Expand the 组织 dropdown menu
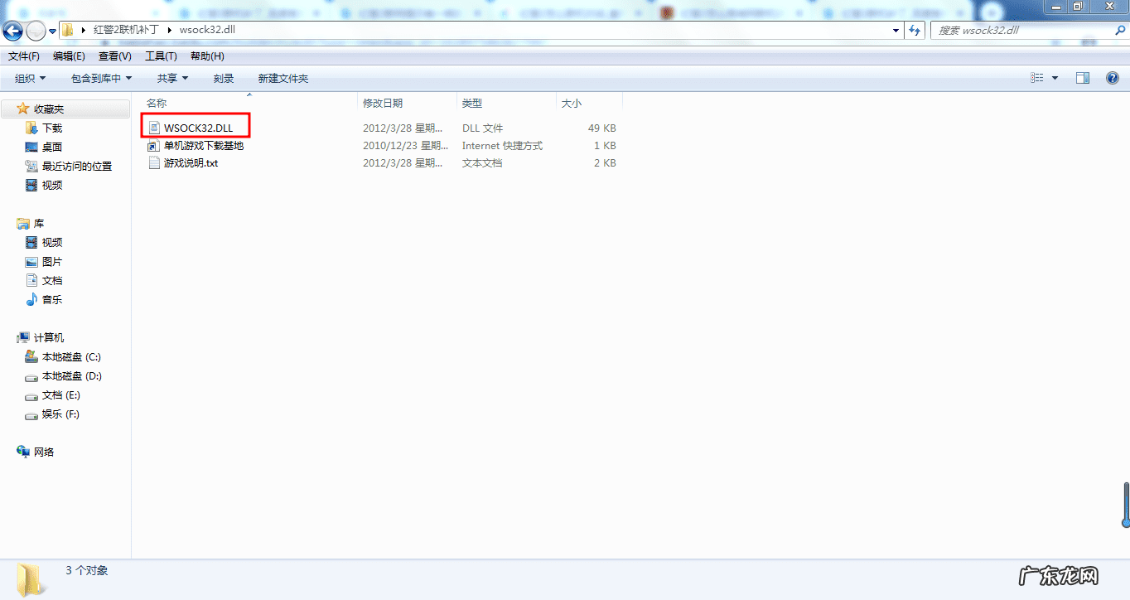 (x=30, y=78)
